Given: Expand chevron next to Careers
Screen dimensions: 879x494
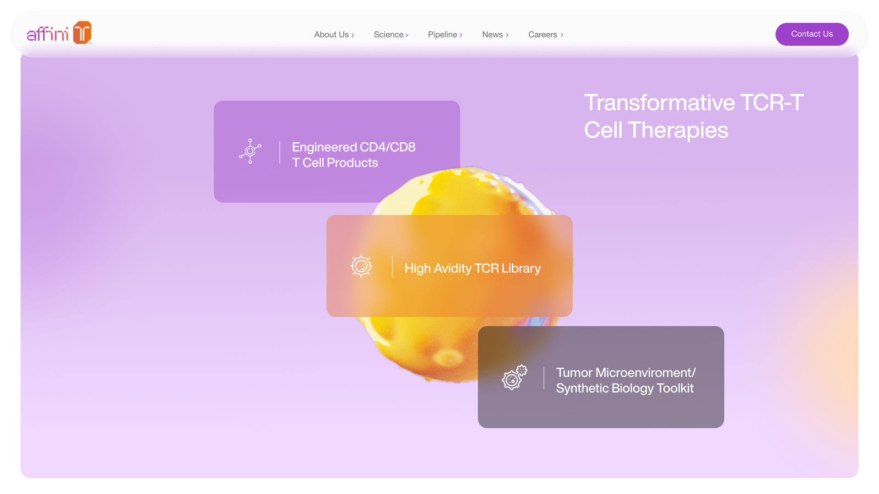Looking at the screenshot, I should point(562,35).
